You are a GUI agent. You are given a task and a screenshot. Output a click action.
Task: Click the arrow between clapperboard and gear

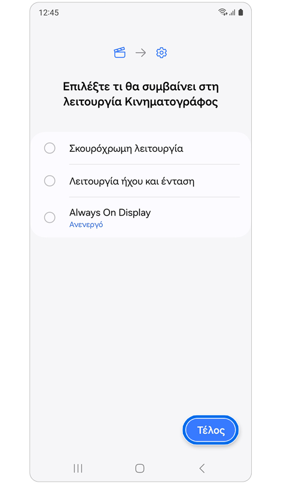click(140, 53)
